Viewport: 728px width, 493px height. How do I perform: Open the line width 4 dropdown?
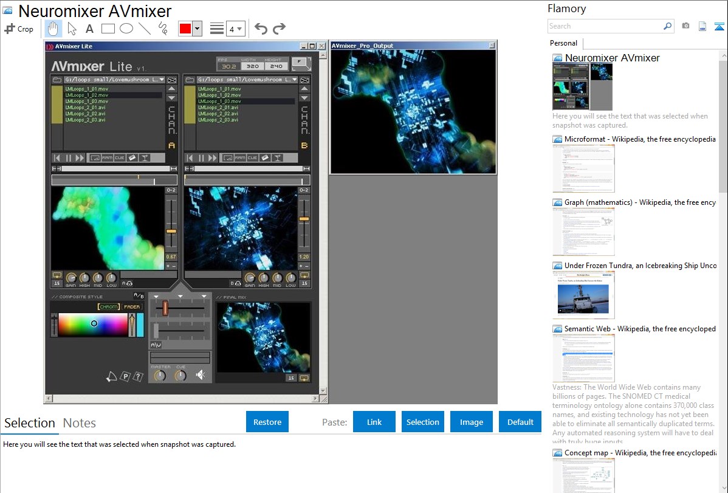pos(235,29)
